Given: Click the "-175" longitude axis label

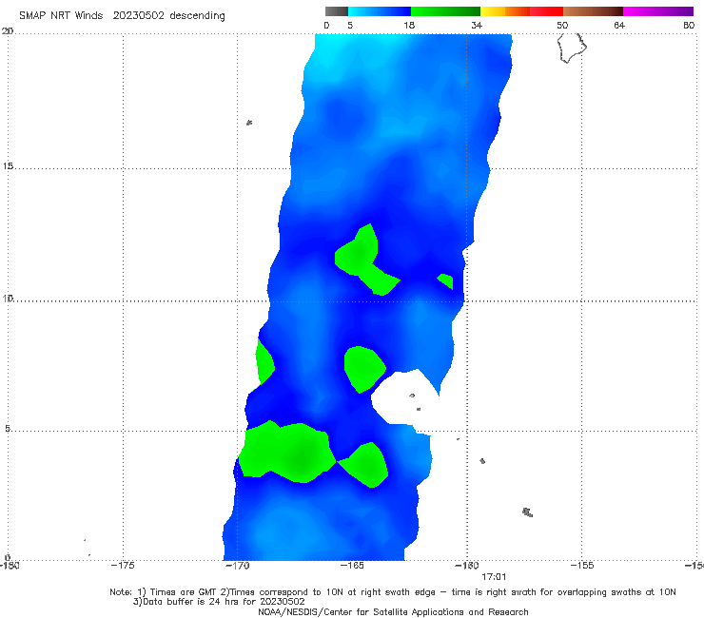Looking at the screenshot, I should [123, 566].
